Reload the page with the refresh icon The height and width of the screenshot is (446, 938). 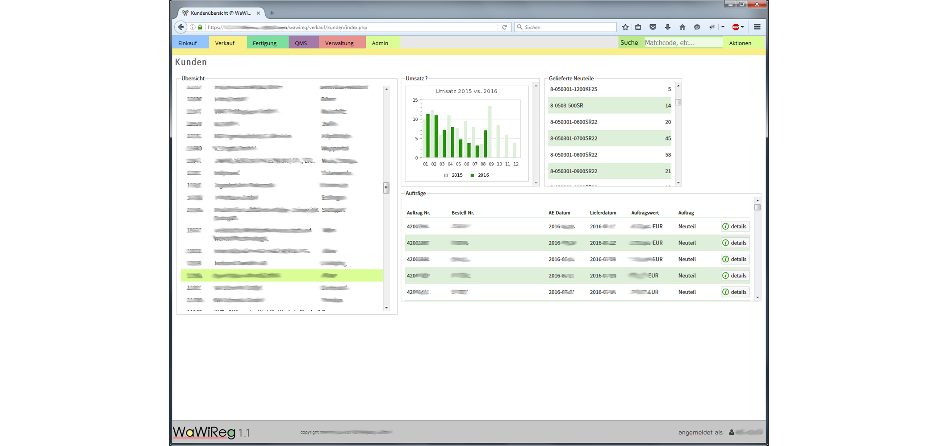pos(505,27)
